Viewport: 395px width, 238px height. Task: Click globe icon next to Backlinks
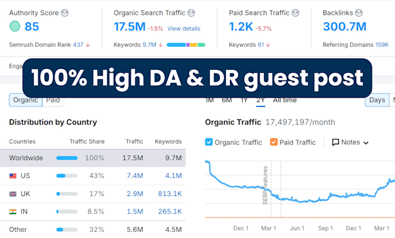[x=359, y=13]
